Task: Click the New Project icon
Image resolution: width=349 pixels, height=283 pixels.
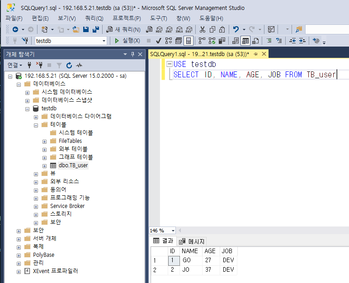Action: tap(44, 29)
